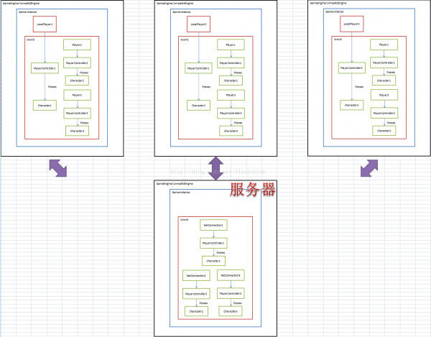Viewport: 431px width, 337px height.
Task: Pick Character3 box in the server diagram
Action: point(231,311)
